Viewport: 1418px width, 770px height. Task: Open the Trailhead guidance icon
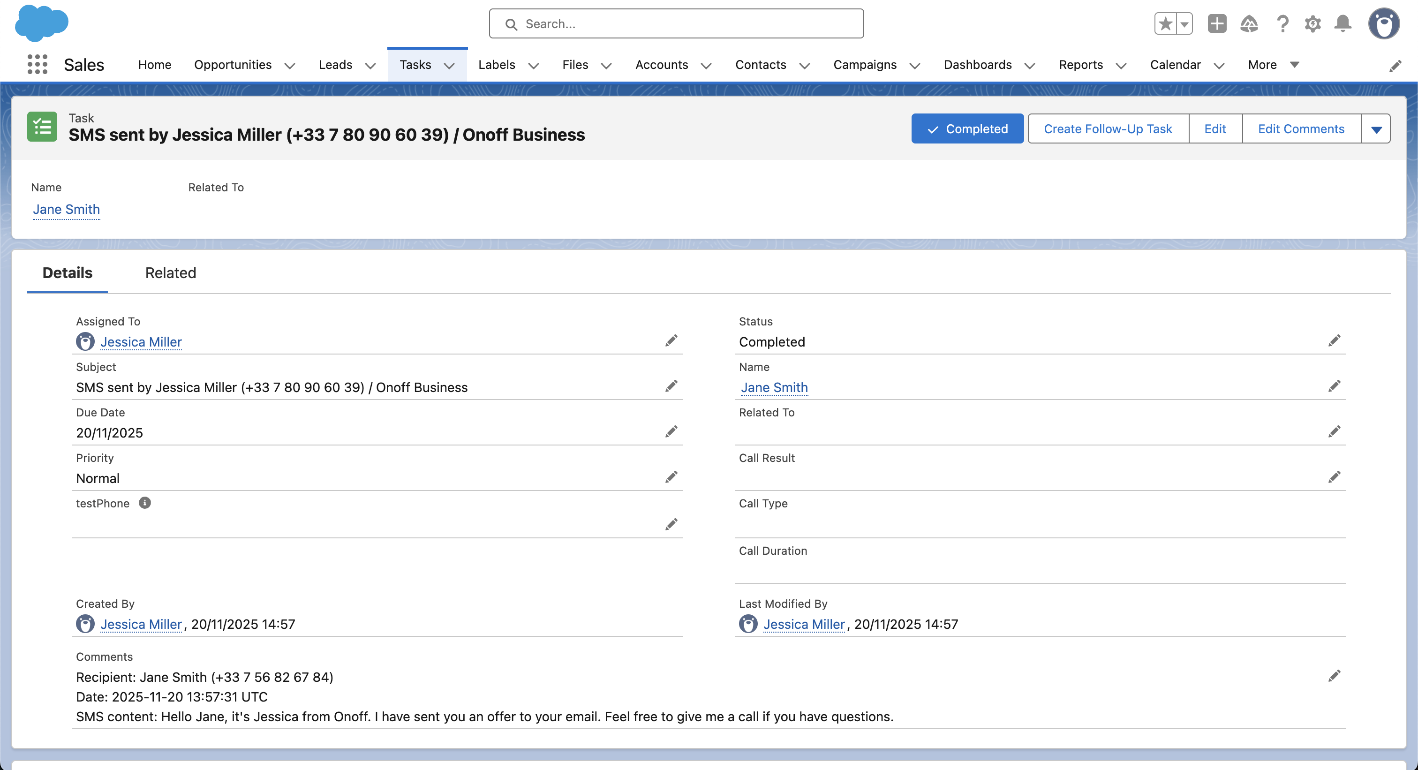[x=1249, y=23]
